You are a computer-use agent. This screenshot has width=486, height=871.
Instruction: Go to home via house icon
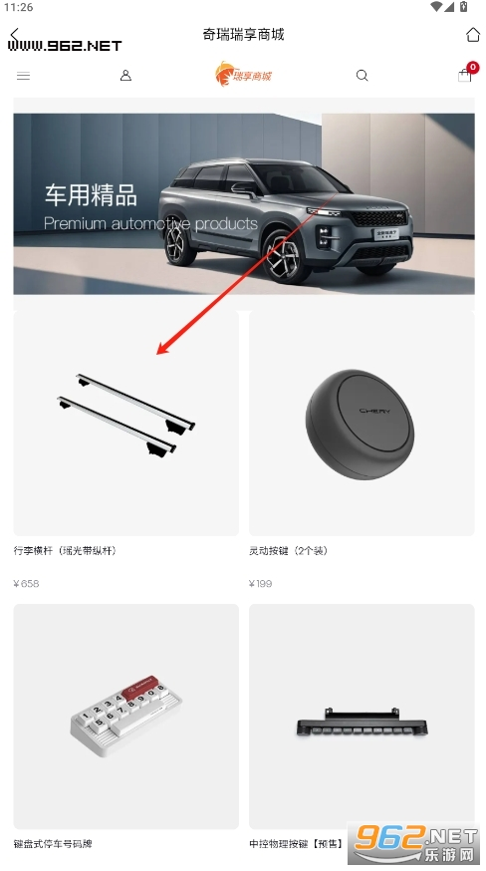point(473,35)
